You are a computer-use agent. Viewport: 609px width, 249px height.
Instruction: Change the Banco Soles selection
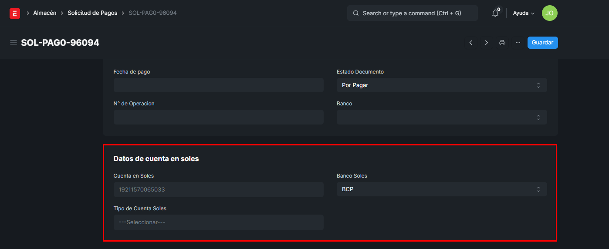(442, 189)
